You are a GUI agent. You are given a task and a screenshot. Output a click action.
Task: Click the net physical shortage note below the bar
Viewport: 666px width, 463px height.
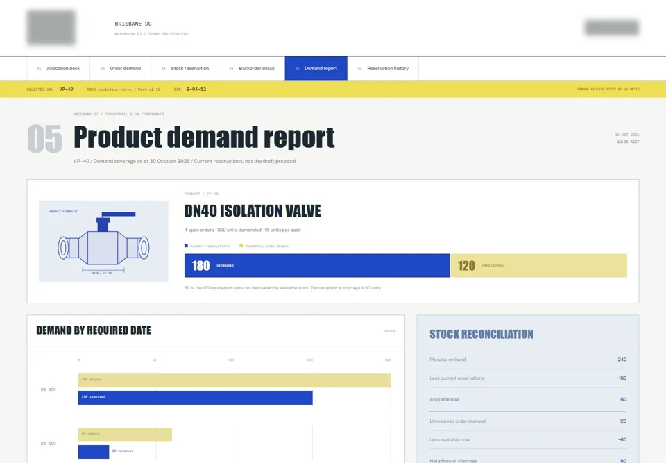tap(283, 288)
